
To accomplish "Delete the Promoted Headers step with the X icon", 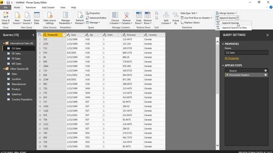I will coord(227,75).
